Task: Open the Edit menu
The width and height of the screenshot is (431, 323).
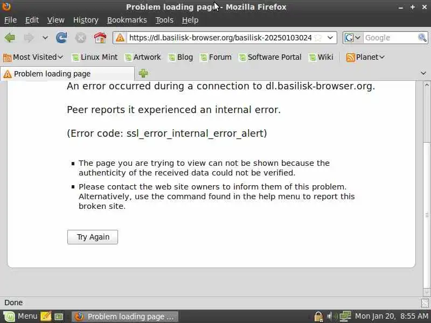Action: pyautogui.click(x=32, y=20)
